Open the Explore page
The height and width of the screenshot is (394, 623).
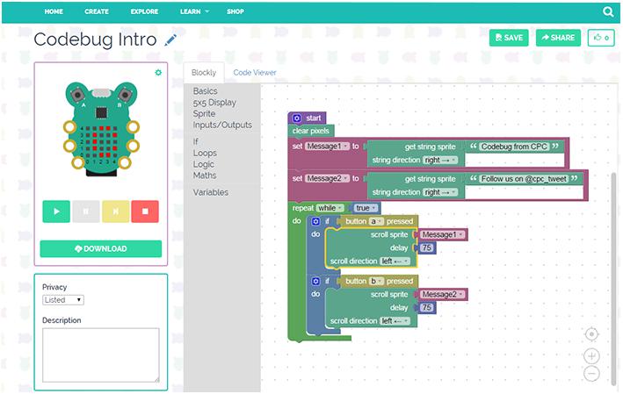[x=145, y=11]
